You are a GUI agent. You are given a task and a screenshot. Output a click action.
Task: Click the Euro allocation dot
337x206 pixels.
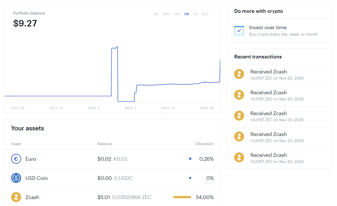point(190,159)
